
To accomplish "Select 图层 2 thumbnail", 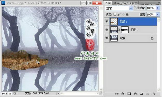I will [114, 21].
